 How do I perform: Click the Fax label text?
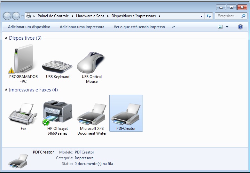click(23, 129)
